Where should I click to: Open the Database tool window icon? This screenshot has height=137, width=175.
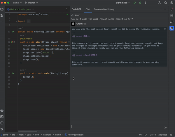click(x=172, y=15)
